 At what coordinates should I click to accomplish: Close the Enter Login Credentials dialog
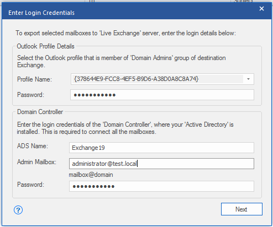(x=261, y=9)
